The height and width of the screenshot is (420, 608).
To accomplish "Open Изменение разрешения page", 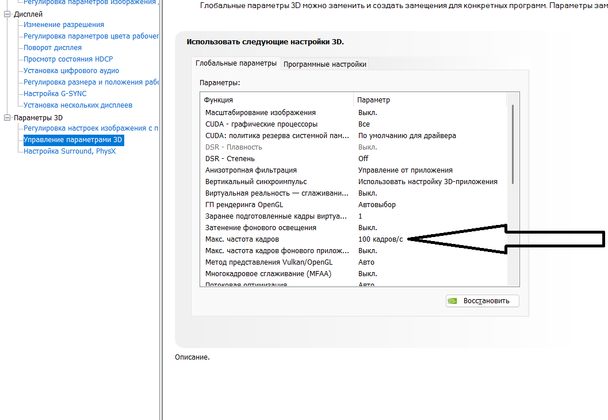I will coord(64,24).
